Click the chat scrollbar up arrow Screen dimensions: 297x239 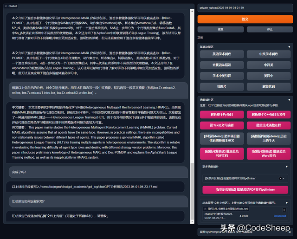(x=192, y=11)
